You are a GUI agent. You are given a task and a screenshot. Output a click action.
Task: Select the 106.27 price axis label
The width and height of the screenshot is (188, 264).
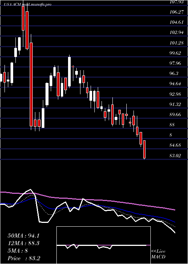pos(176,12)
